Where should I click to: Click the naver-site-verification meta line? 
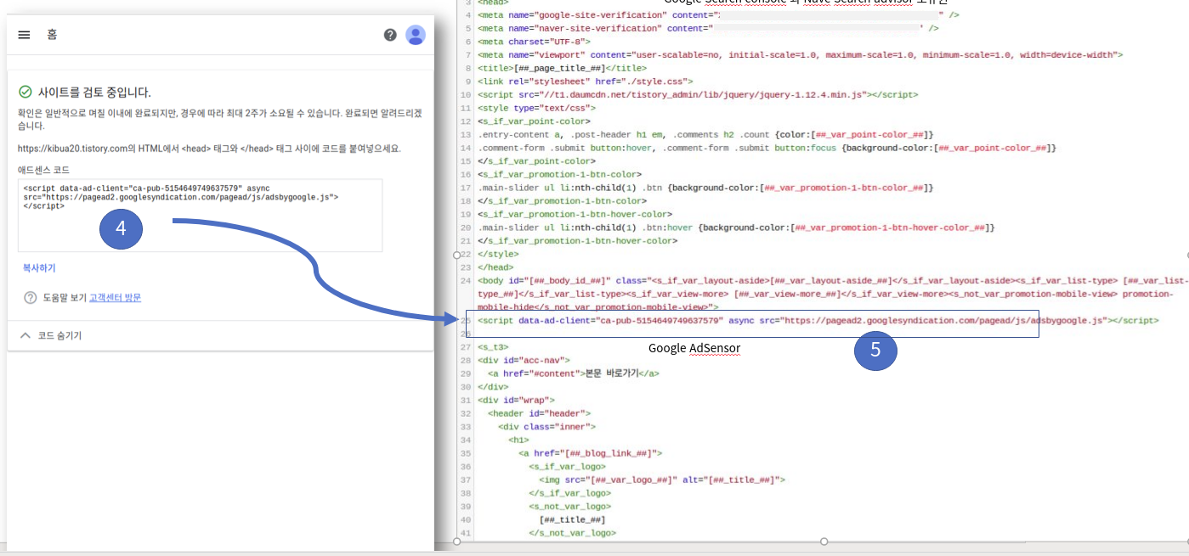pos(708,28)
